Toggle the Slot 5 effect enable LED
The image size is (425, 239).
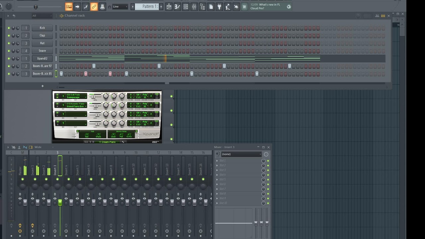coord(268,180)
